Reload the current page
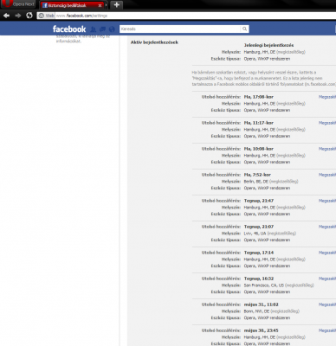This screenshot has height=346, width=336. click(29, 16)
